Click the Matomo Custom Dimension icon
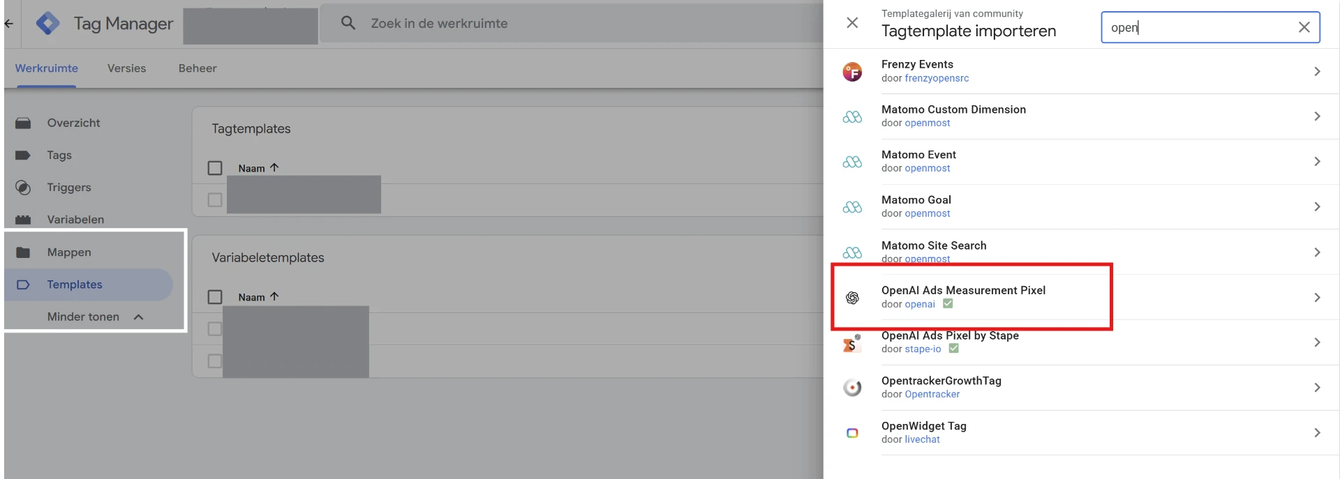Screen dimensions: 1340x479 (x=852, y=116)
